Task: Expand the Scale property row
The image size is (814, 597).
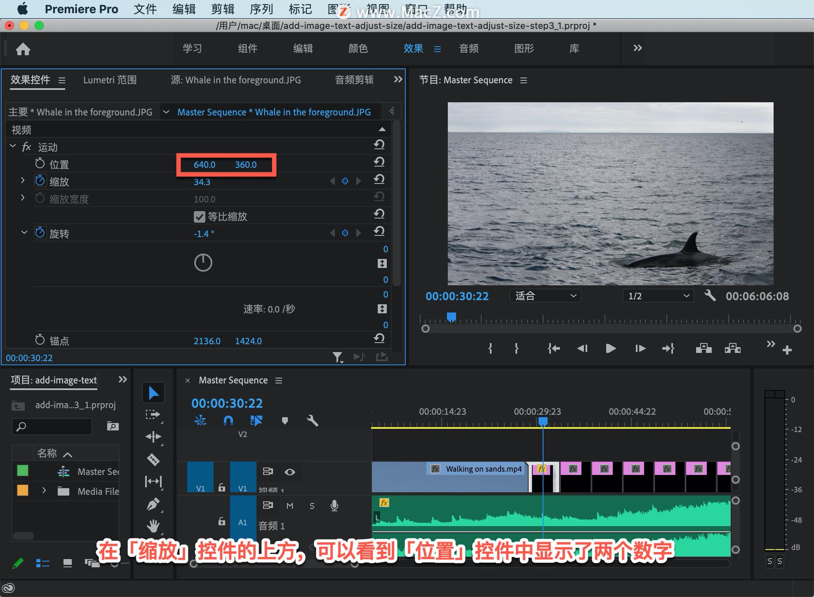Action: tap(23, 181)
